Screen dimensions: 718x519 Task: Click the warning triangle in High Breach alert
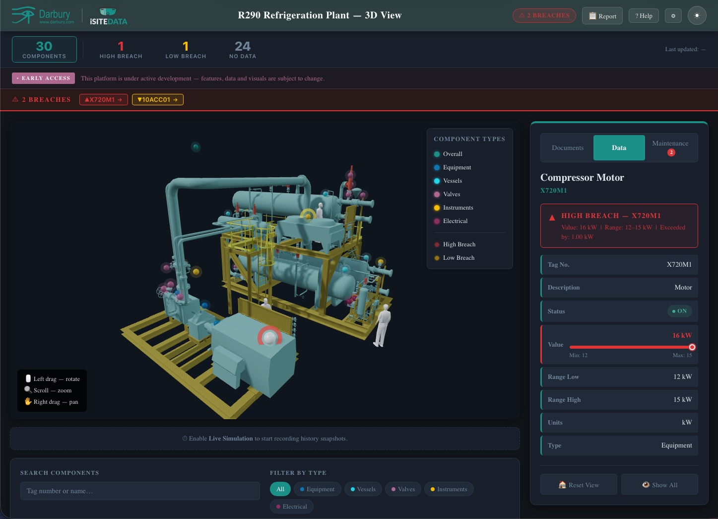[552, 217]
